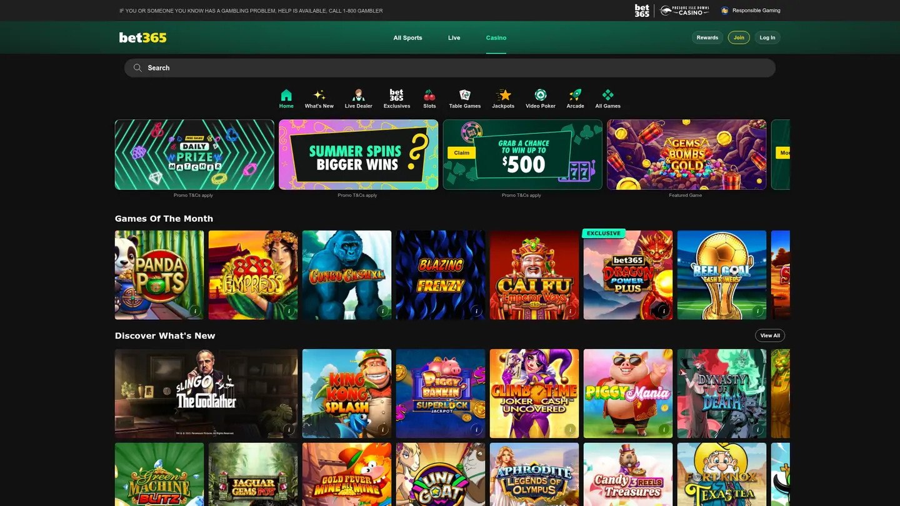Open the All Games diamond icon
This screenshot has height=506, width=900.
coord(607,95)
